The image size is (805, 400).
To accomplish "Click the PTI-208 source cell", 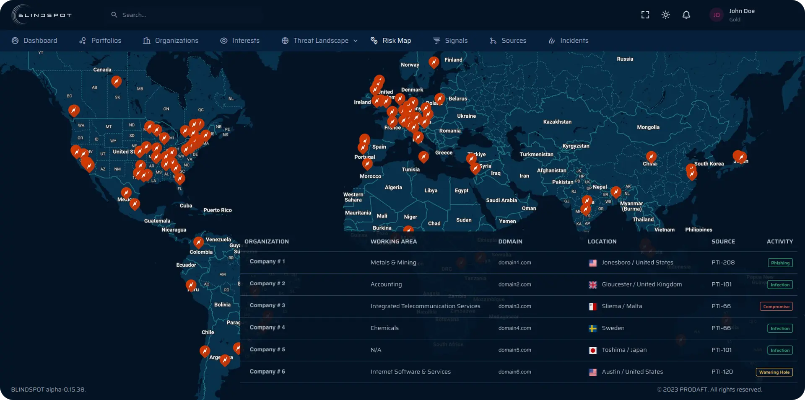I will point(723,263).
